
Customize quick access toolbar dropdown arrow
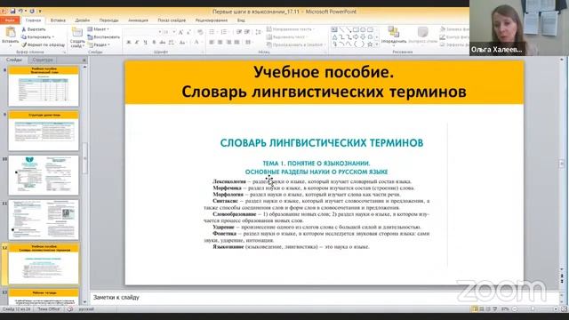[x=40, y=12]
